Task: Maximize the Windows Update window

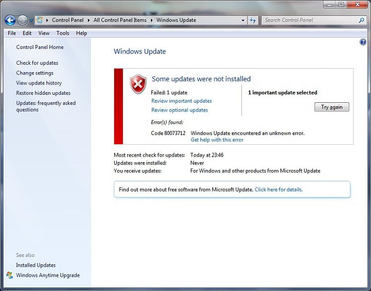Action: [341, 4]
